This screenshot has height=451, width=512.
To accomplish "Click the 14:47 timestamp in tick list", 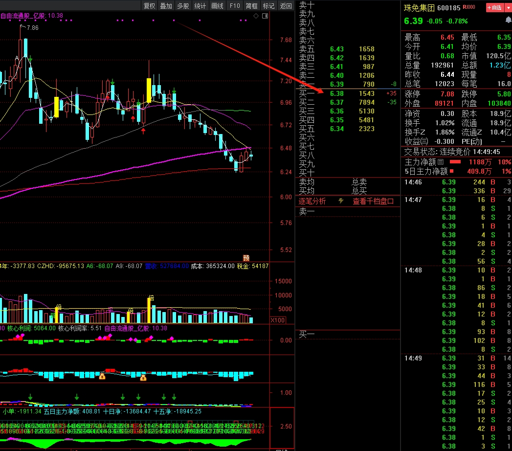I will [413, 200].
